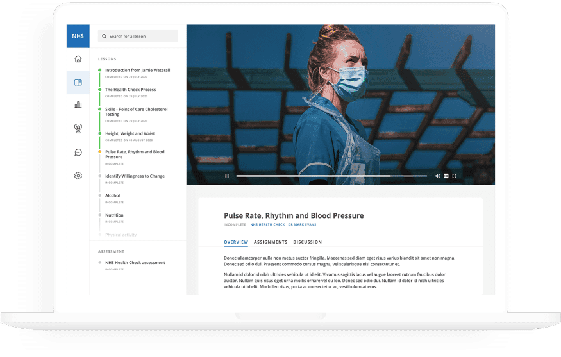Viewport: 561px width, 357px height.
Task: Enter fullscreen video mode
Action: click(455, 176)
